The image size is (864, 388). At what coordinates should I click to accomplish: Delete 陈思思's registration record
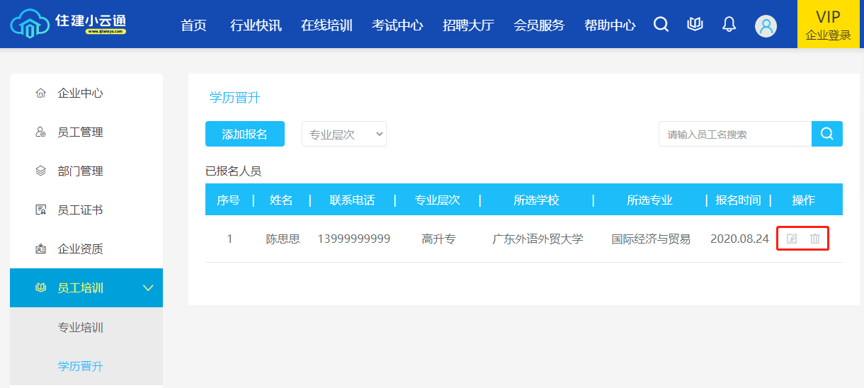click(815, 239)
